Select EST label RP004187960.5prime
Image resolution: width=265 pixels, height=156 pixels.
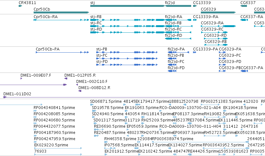[x=54, y=133]
